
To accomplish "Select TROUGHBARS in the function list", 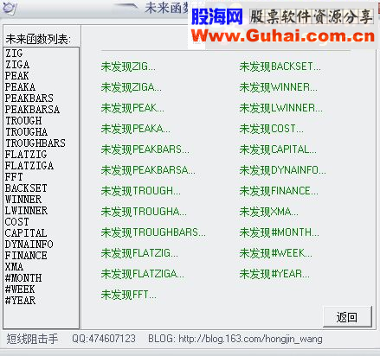I will pyautogui.click(x=35, y=143).
